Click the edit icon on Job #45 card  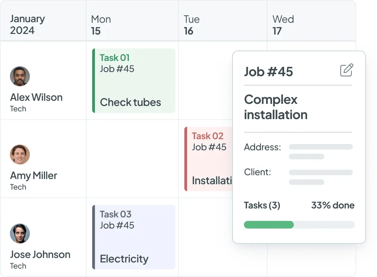click(x=347, y=70)
